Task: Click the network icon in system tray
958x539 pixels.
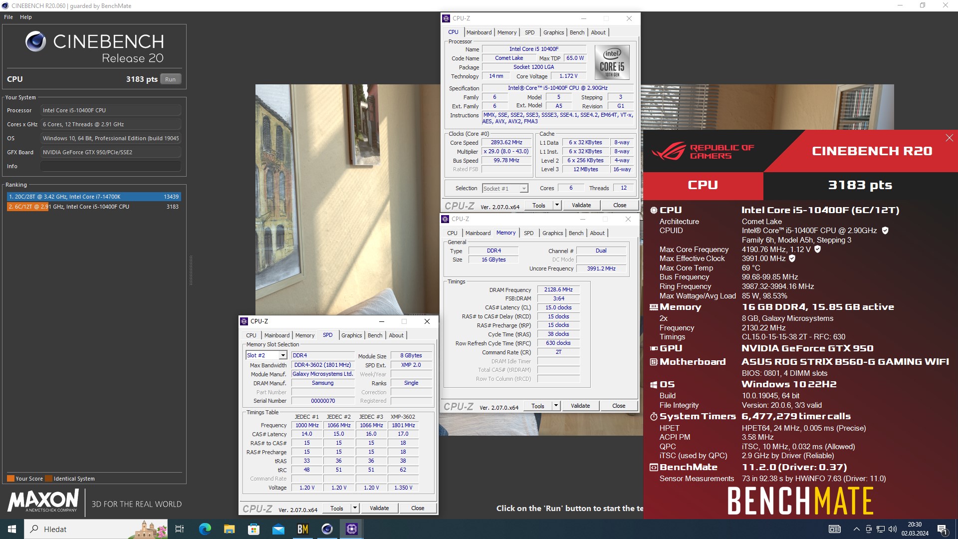Action: click(881, 529)
